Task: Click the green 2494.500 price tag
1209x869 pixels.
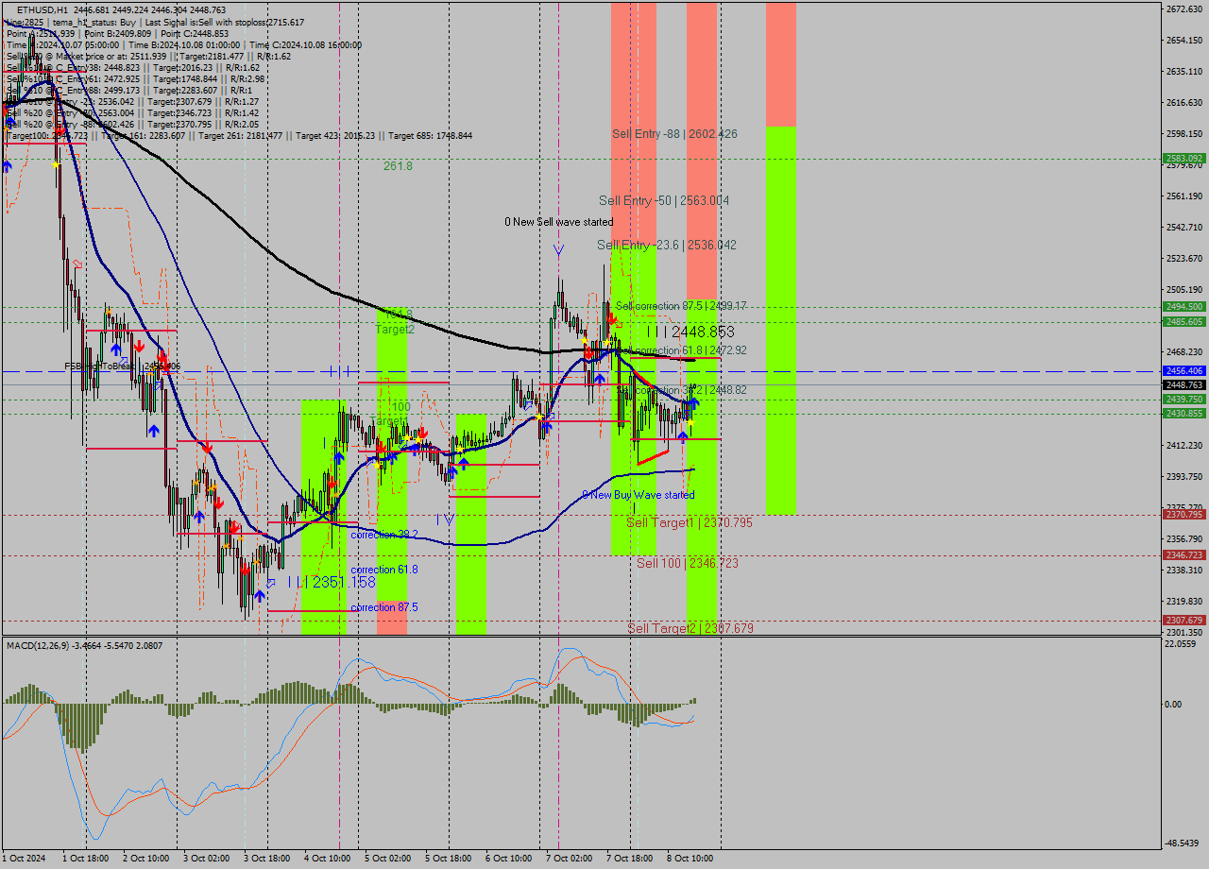Action: 1183,306
